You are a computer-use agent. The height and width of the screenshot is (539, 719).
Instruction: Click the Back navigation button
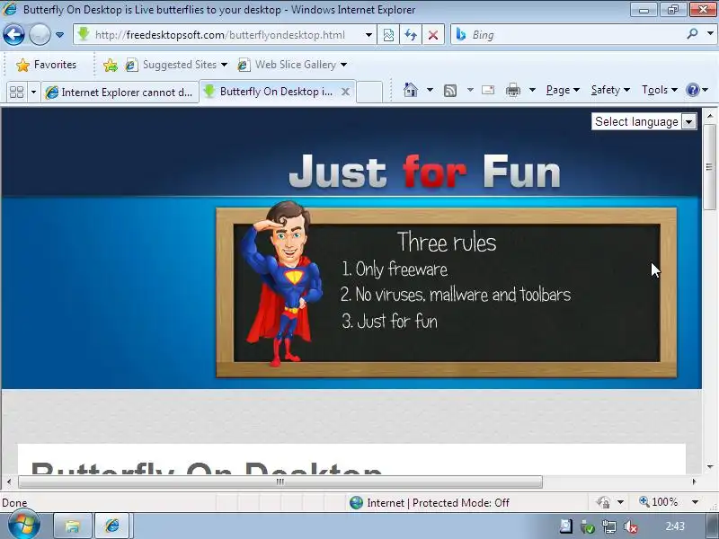point(13,34)
